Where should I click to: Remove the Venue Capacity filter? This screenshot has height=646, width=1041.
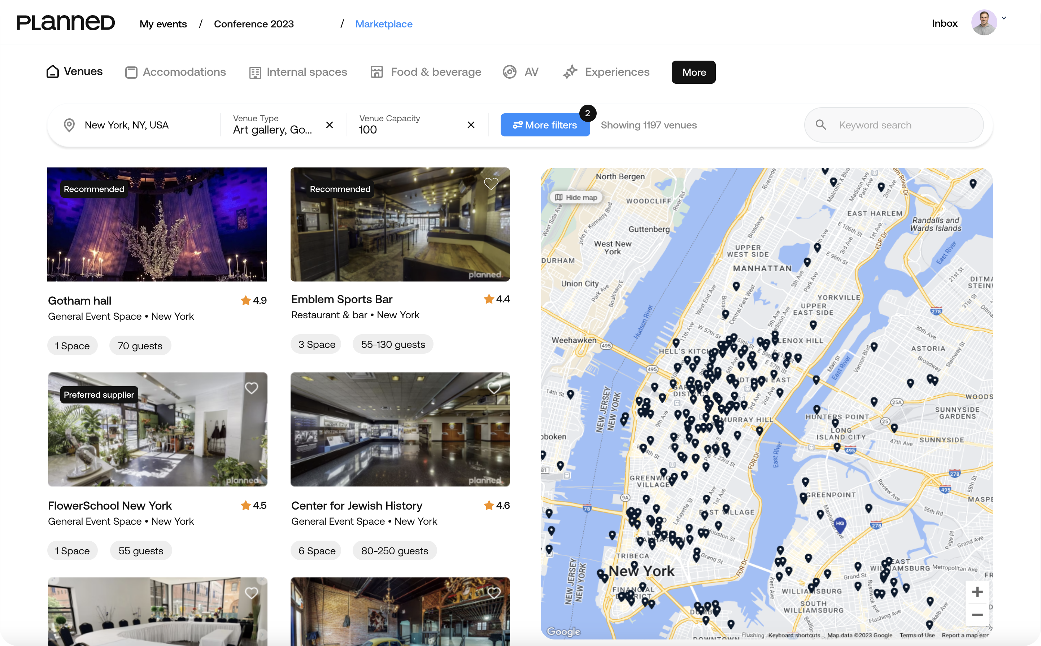click(x=471, y=125)
